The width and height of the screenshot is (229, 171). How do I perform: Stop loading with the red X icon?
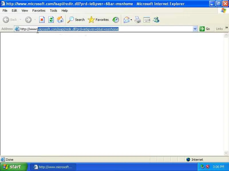pyautogui.click(x=42, y=20)
